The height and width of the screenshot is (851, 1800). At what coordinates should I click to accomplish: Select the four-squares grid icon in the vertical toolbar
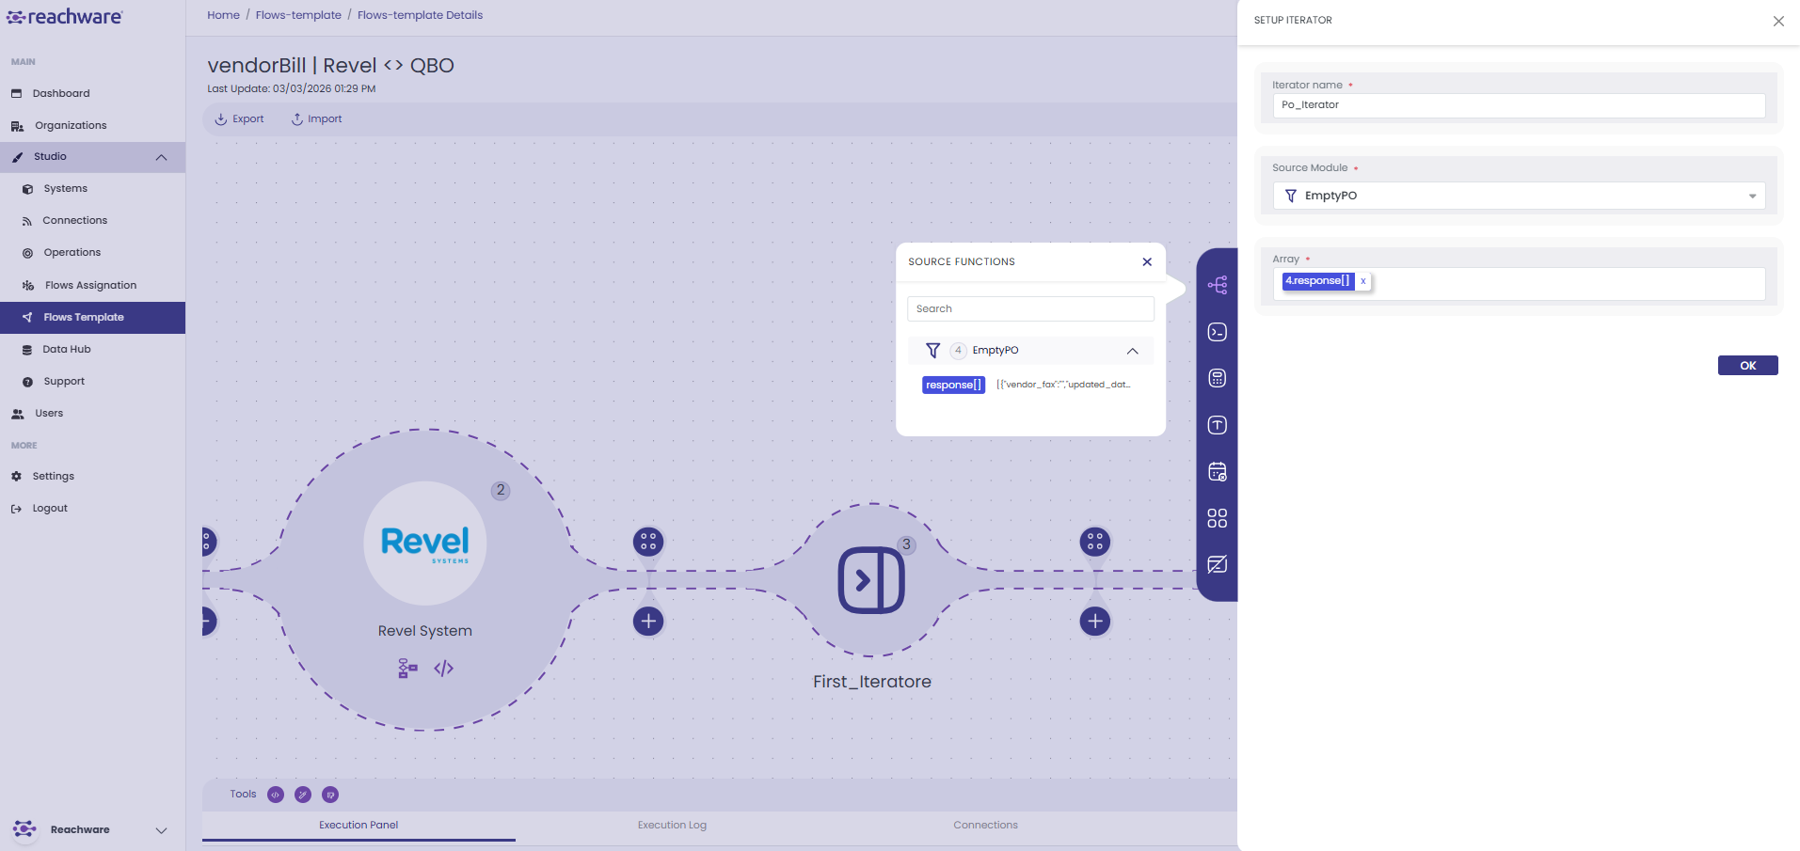1217,518
